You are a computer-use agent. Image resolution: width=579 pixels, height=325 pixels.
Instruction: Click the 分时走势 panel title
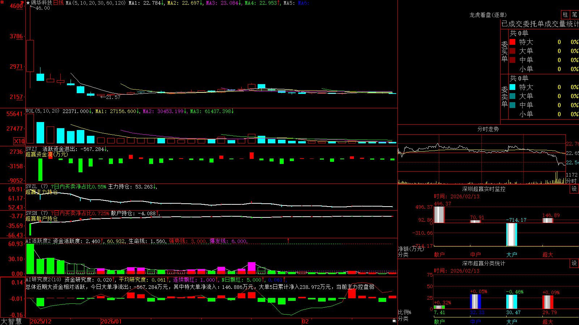coord(488,129)
